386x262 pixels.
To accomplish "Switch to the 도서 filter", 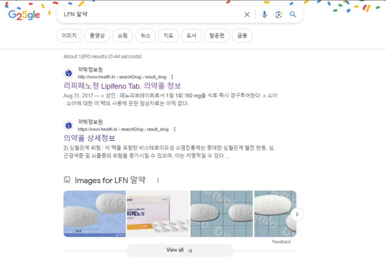I will (x=191, y=36).
